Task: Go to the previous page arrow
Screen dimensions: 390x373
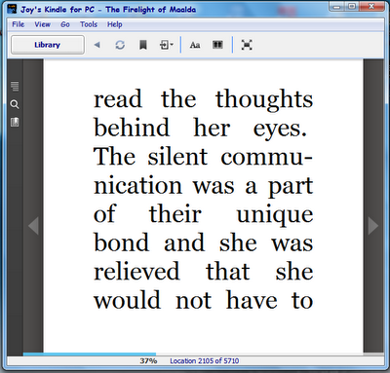Action: click(x=33, y=225)
